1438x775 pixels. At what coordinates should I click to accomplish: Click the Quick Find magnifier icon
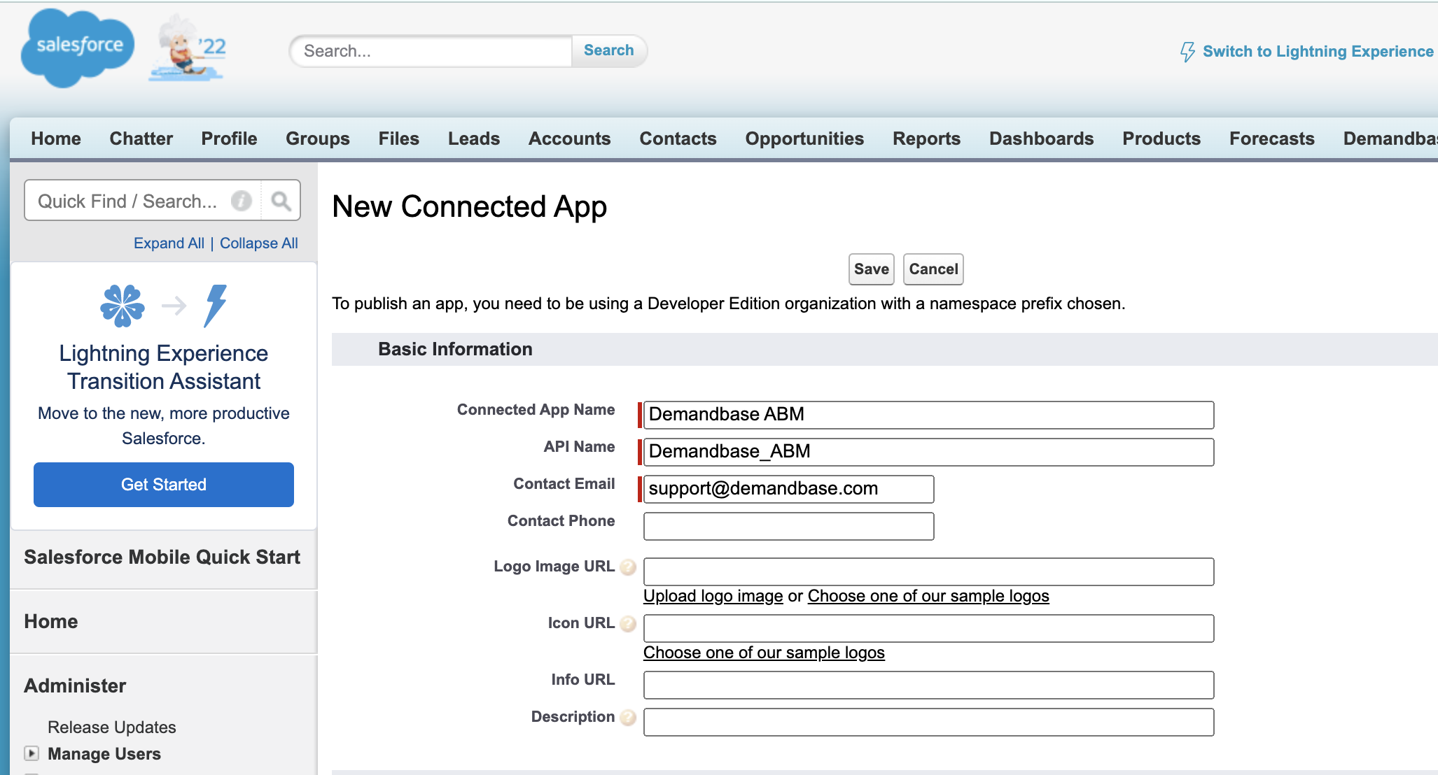281,201
